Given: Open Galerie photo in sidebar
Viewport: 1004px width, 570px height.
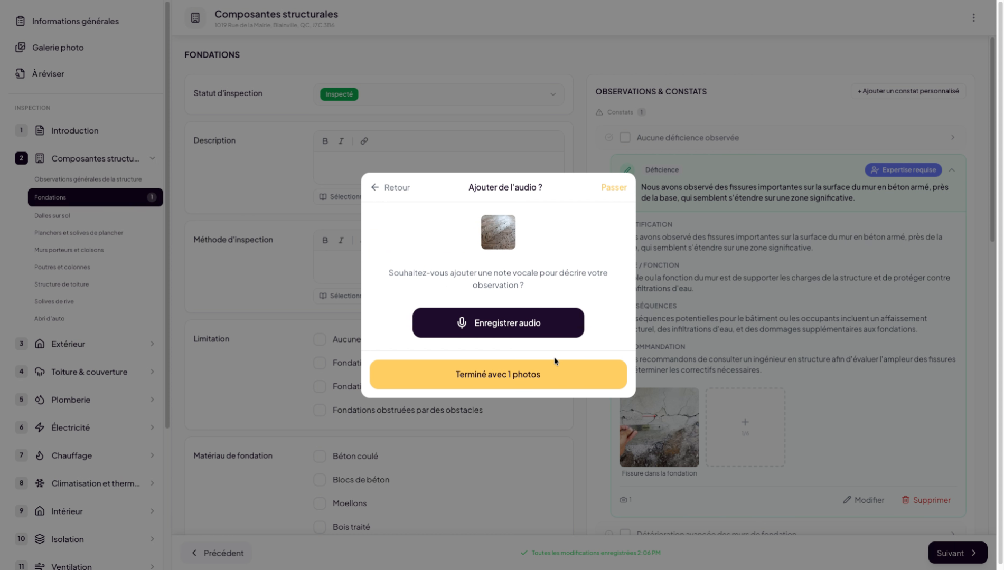Looking at the screenshot, I should [x=58, y=47].
